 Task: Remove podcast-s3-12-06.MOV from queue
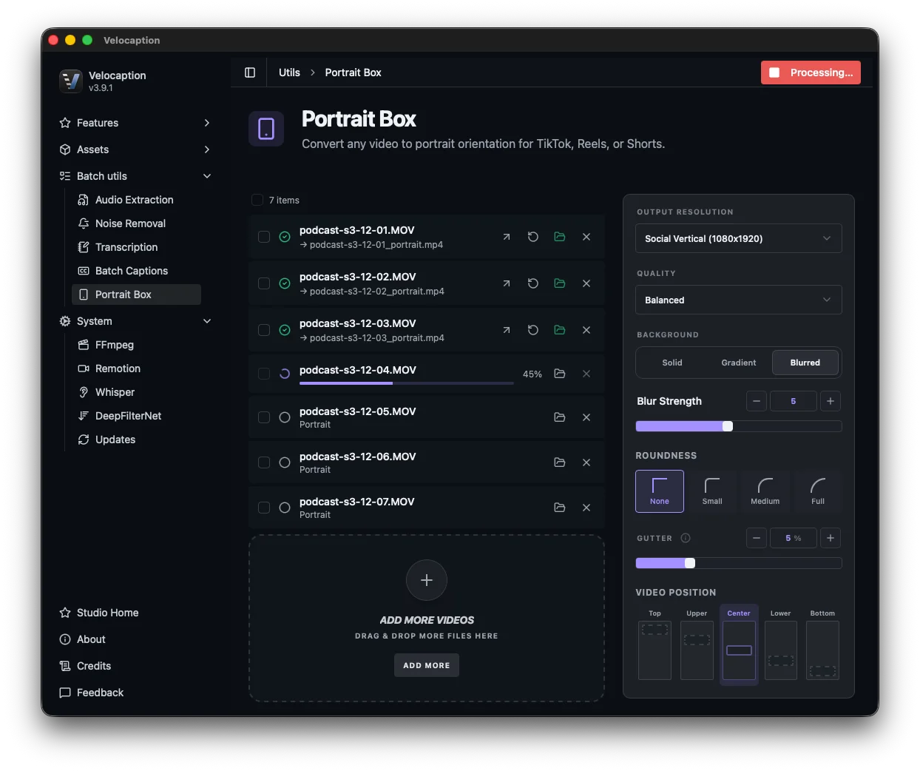coord(586,462)
